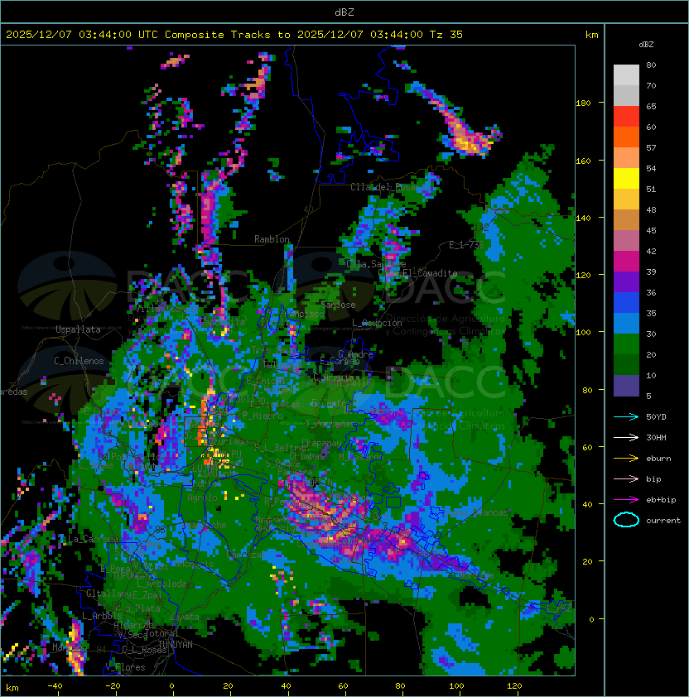Click the dBZ title at the top
This screenshot has height=697, width=689.
(x=344, y=12)
